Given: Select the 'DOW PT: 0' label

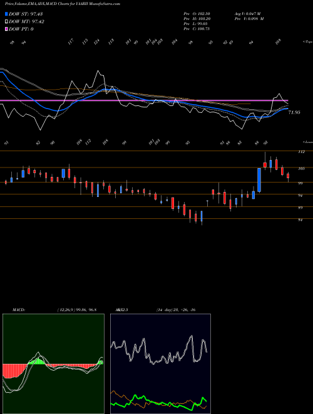Looking at the screenshot, I should click(x=21, y=29).
